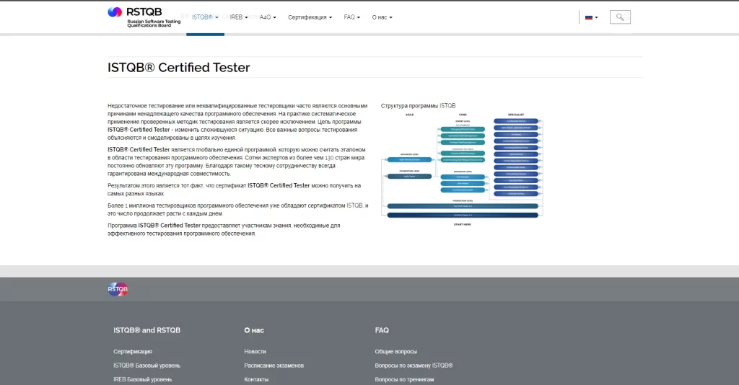Expand the О нас navigation menu
739x385 pixels.
[382, 17]
